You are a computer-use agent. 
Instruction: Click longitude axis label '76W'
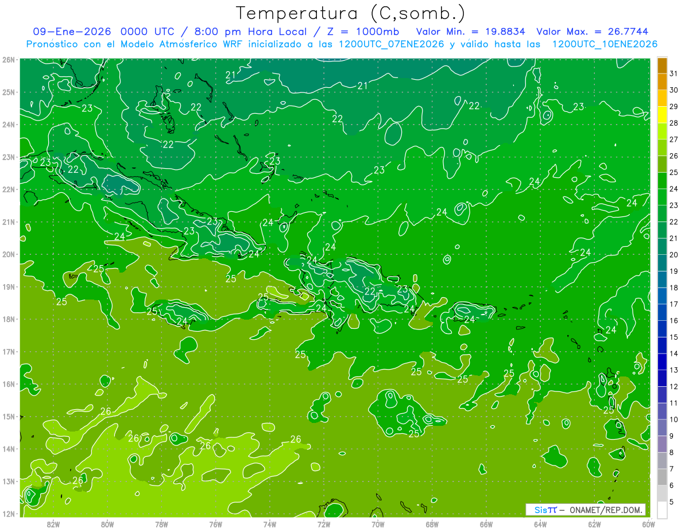click(x=216, y=524)
